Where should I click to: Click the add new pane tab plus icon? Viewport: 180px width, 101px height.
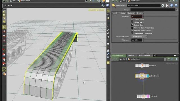click(155, 56)
